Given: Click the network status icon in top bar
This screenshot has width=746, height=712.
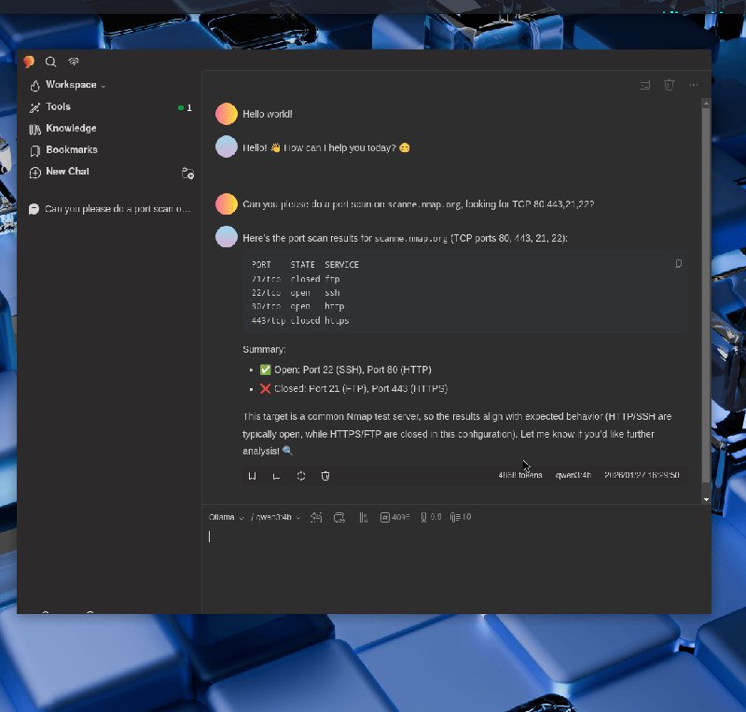Looking at the screenshot, I should pyautogui.click(x=74, y=63).
